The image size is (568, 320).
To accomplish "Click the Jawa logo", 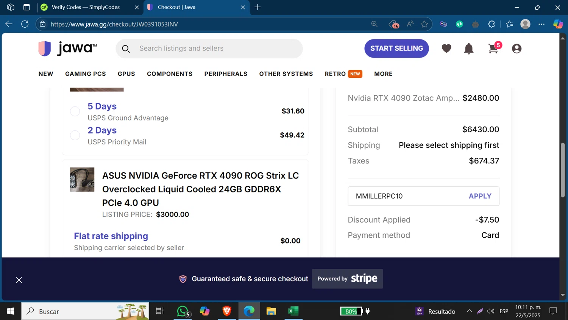I will pyautogui.click(x=67, y=49).
